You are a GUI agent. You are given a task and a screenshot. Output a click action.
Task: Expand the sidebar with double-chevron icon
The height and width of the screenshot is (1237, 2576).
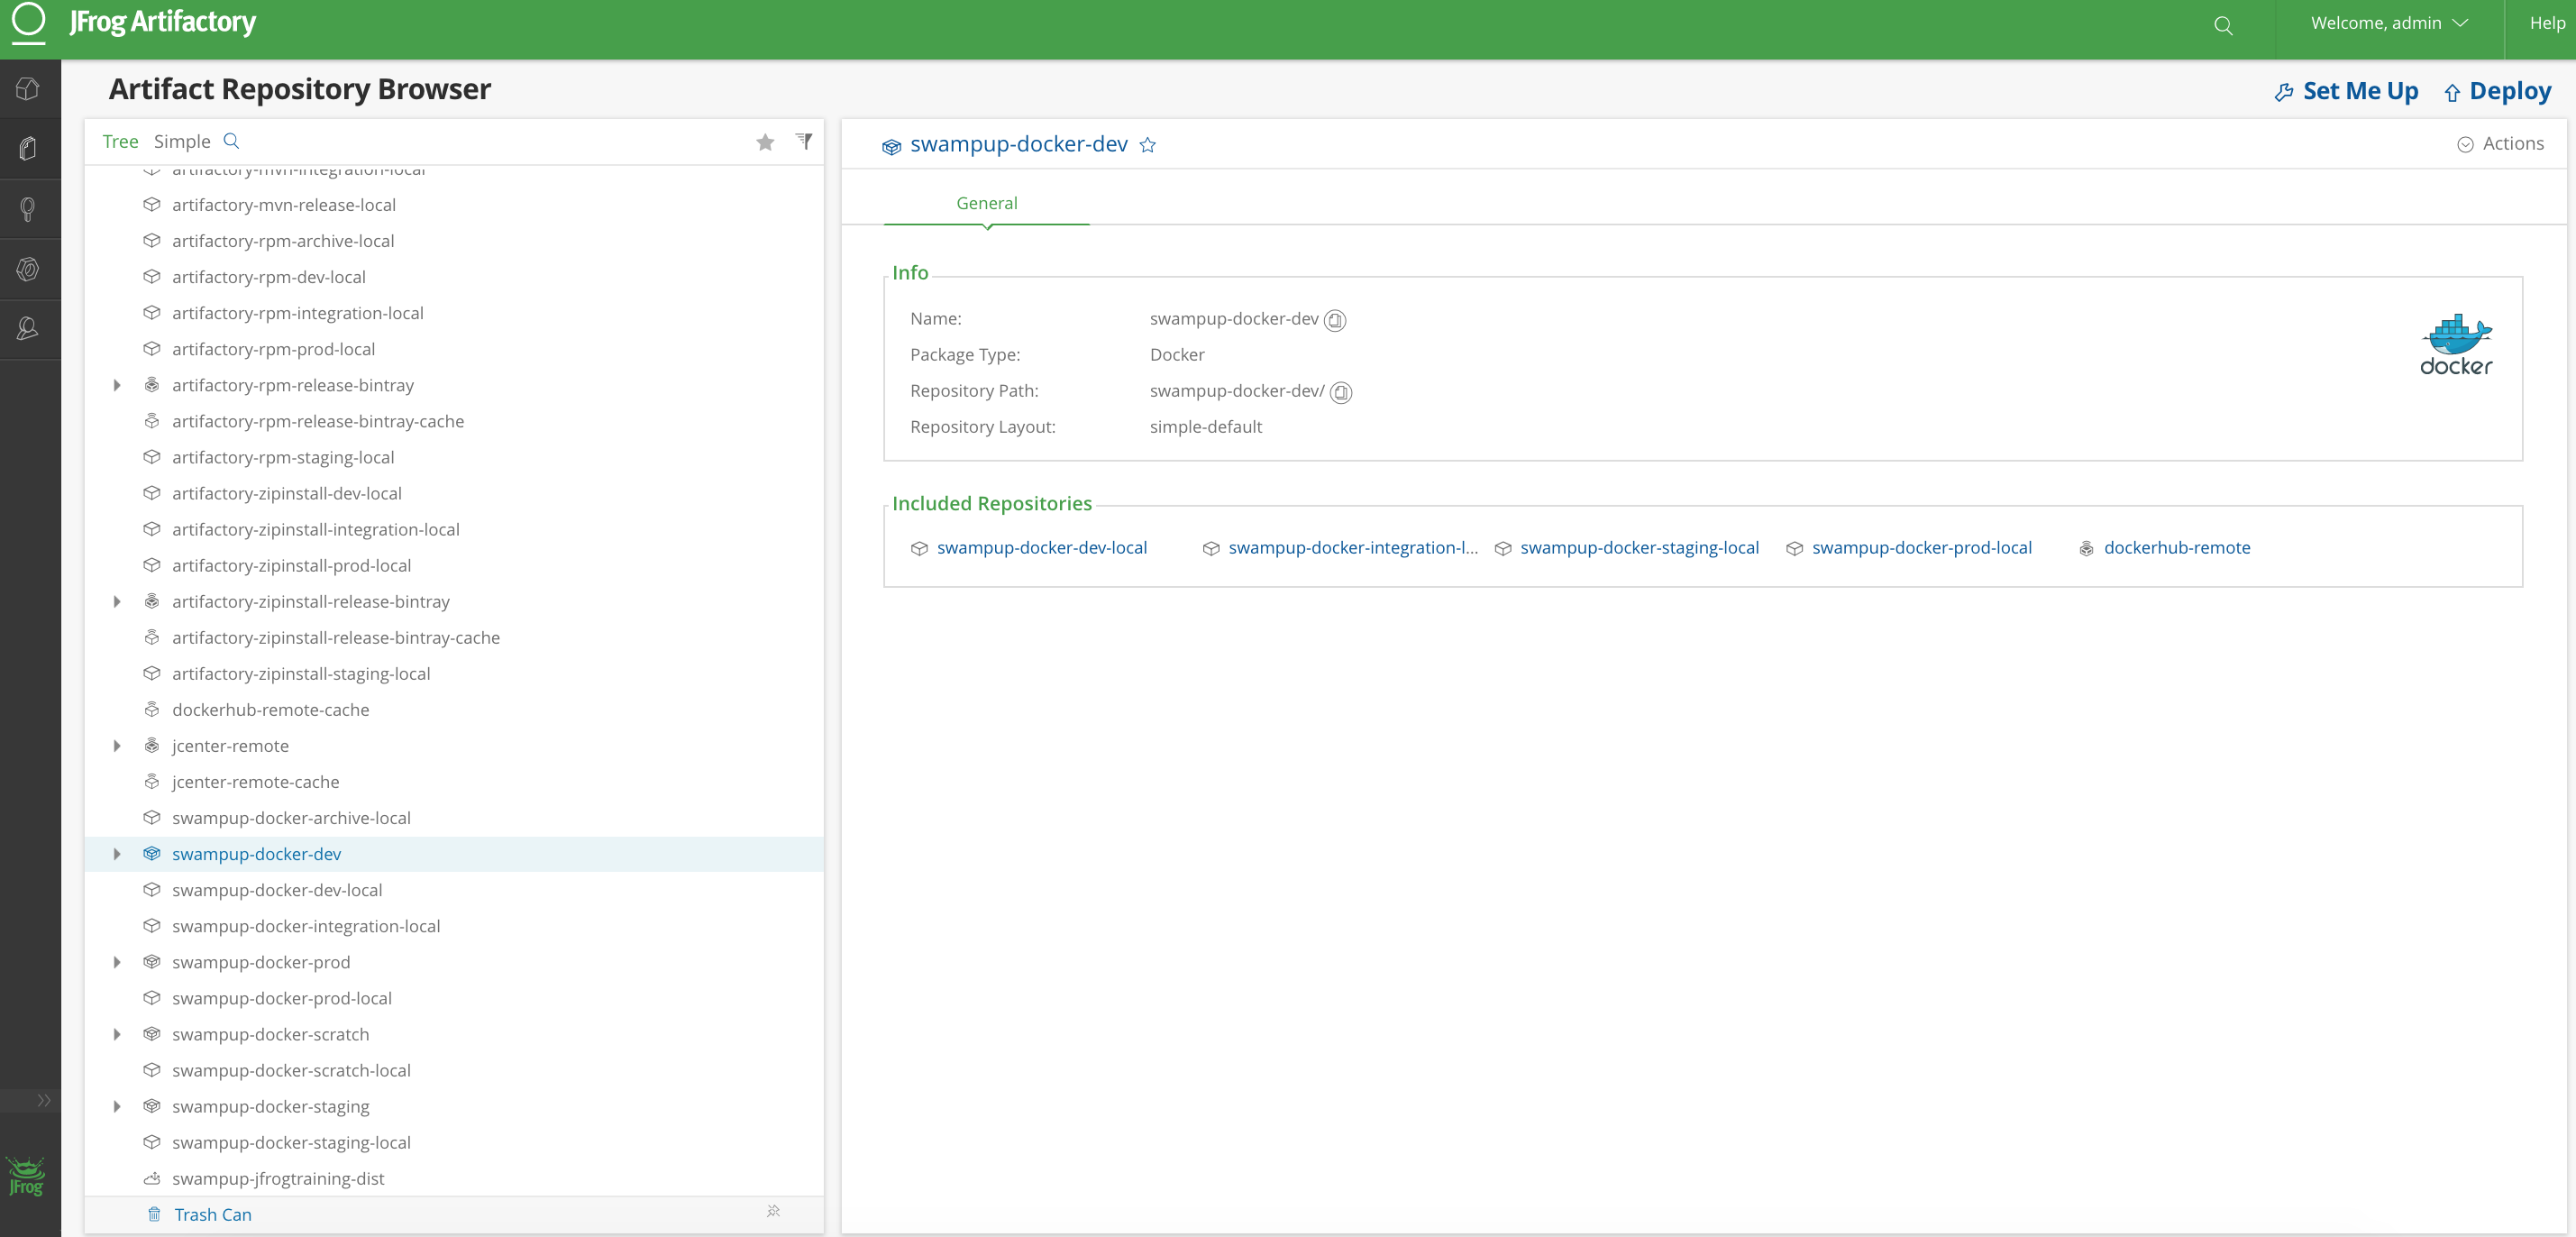click(44, 1100)
